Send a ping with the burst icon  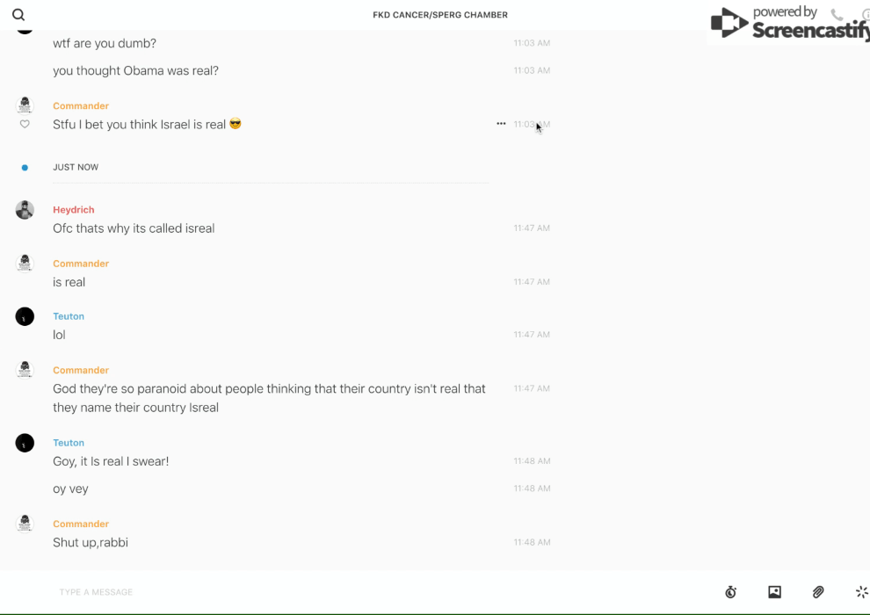tap(861, 592)
